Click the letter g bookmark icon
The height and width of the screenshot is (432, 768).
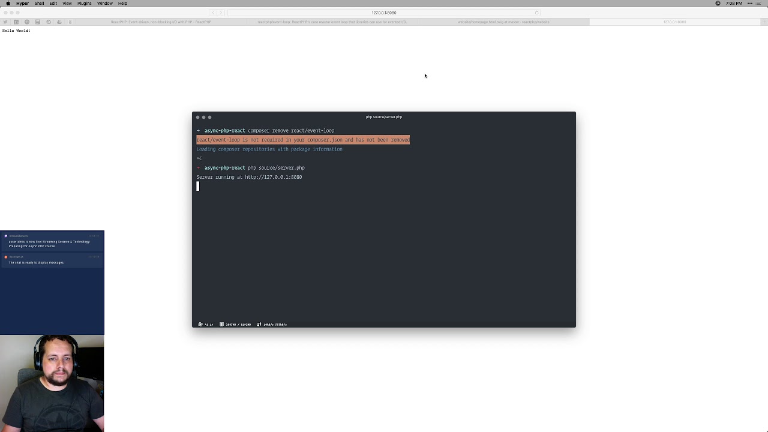pos(70,22)
